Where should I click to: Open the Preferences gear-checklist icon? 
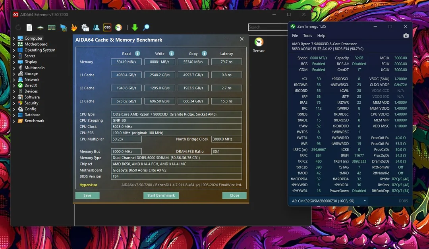tap(85, 27)
